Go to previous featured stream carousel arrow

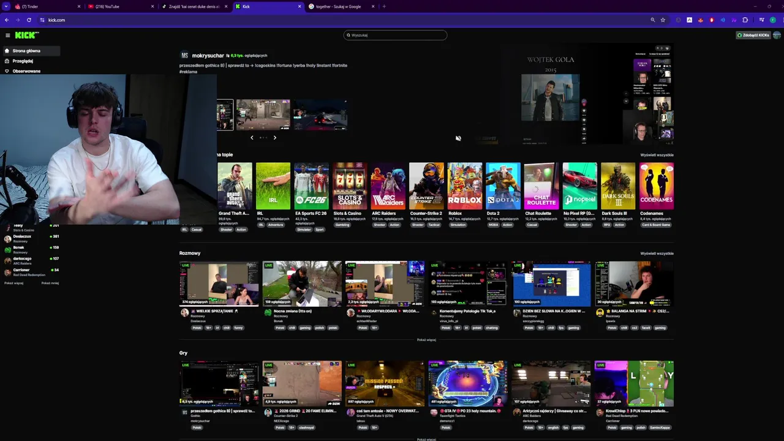(252, 138)
